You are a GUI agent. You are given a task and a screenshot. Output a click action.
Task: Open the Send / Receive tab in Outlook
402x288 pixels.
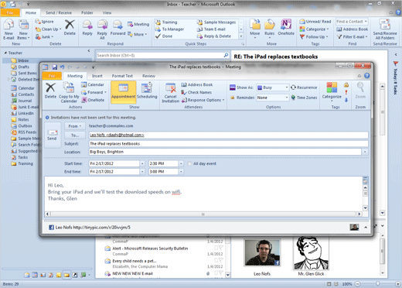point(59,12)
